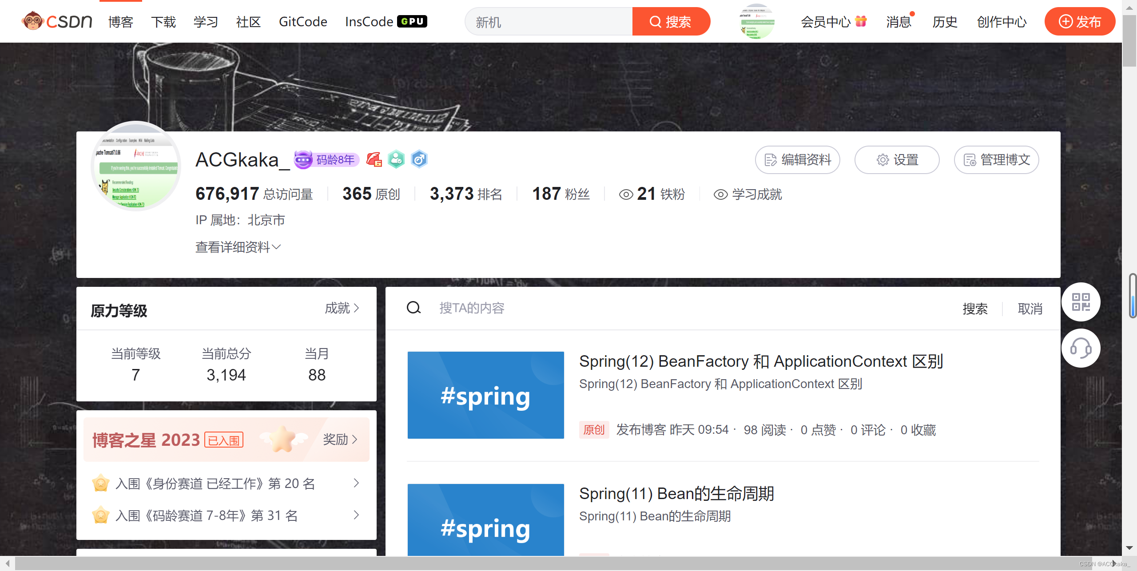Click 365 原创 stat

coord(371,194)
